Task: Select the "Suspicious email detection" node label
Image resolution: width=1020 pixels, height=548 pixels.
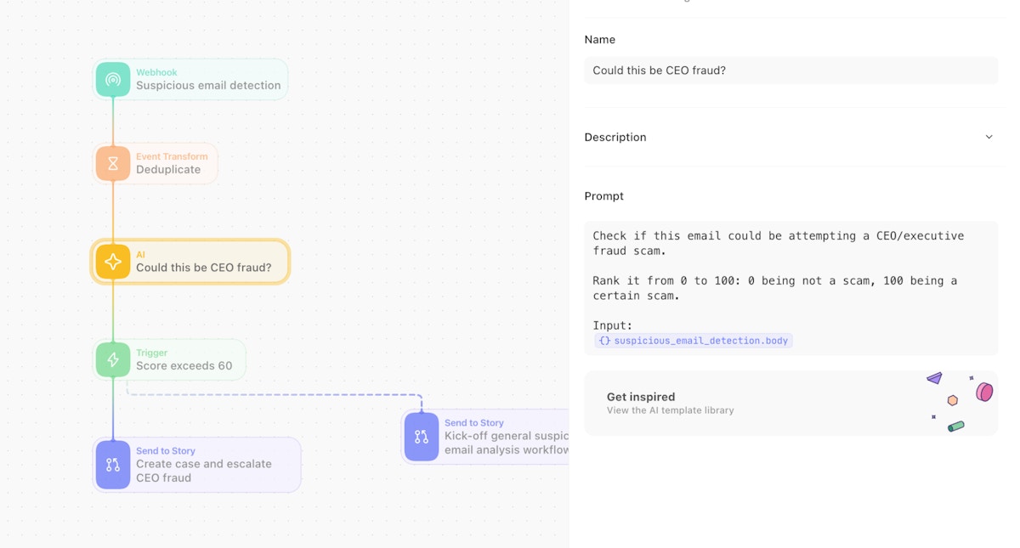Action: click(x=208, y=85)
